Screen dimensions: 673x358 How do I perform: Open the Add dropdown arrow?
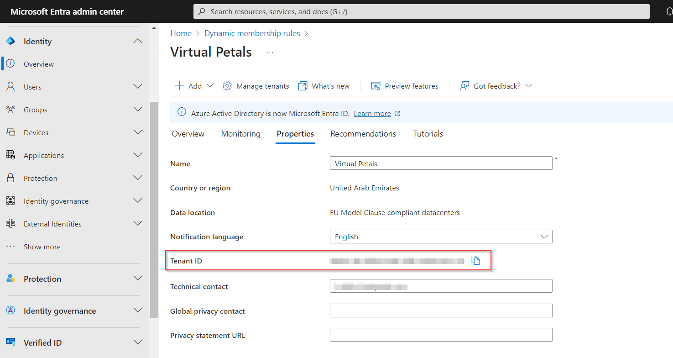pos(210,86)
